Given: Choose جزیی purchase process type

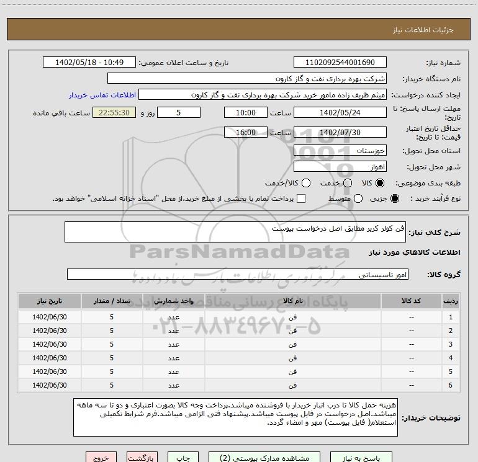Looking at the screenshot, I should click(x=394, y=198).
